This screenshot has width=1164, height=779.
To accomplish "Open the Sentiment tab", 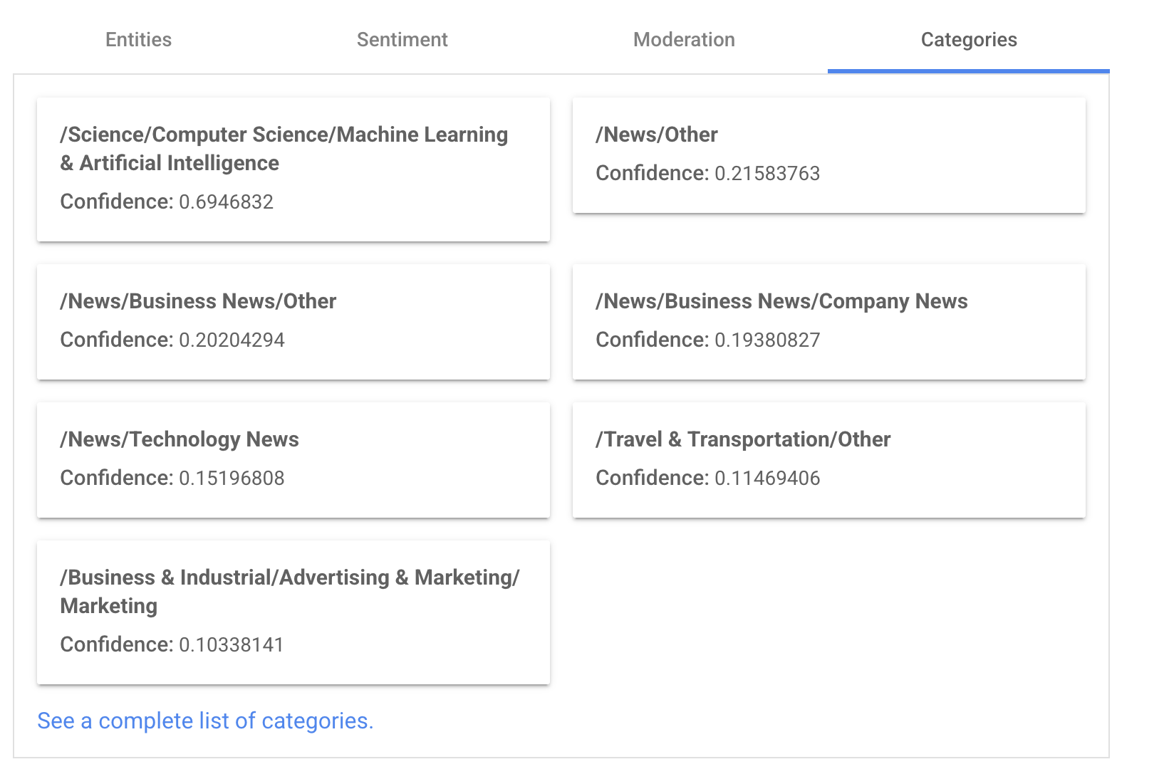I will [x=402, y=40].
